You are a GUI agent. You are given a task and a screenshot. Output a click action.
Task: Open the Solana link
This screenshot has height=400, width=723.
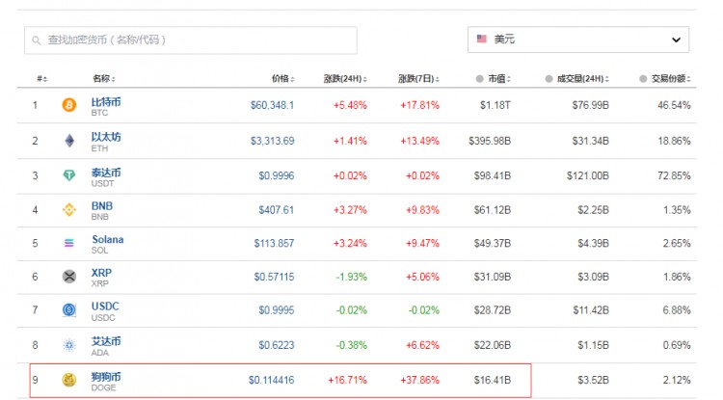pyautogui.click(x=107, y=239)
